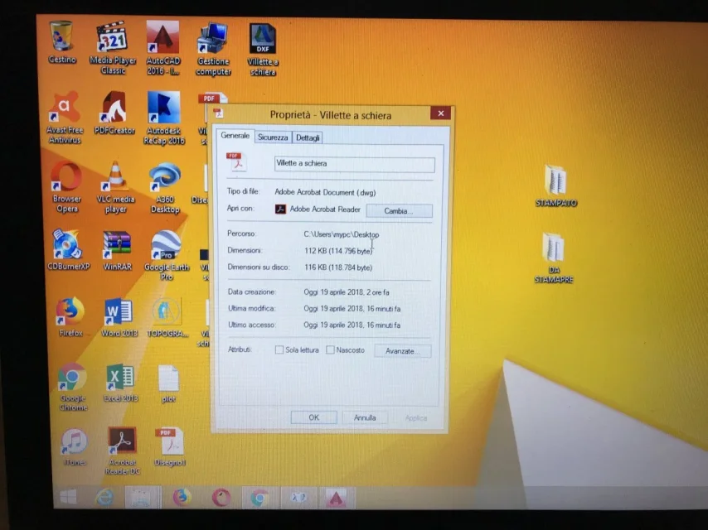Close the Proprietà dialog window
This screenshot has height=530, width=708.
click(x=441, y=113)
